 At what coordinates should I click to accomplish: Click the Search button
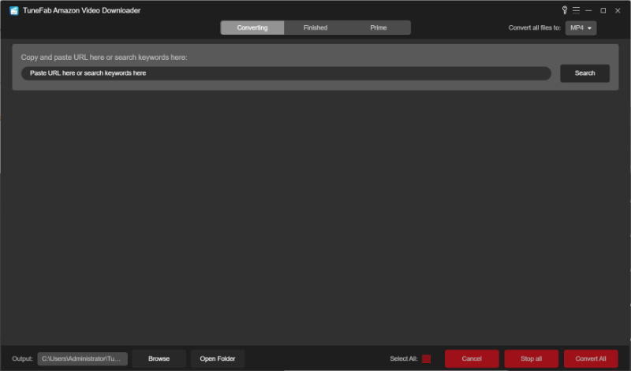584,73
